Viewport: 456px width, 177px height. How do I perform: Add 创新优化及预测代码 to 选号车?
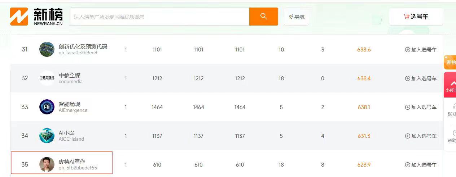[x=421, y=50]
